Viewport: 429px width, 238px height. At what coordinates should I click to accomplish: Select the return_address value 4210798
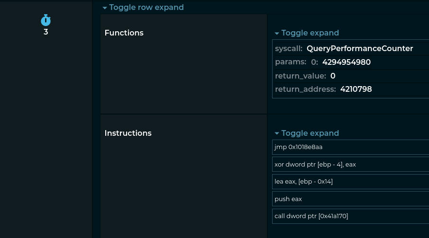(356, 89)
